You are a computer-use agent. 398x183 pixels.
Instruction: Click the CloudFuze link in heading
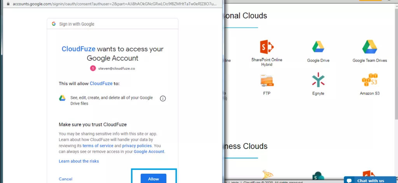click(79, 49)
